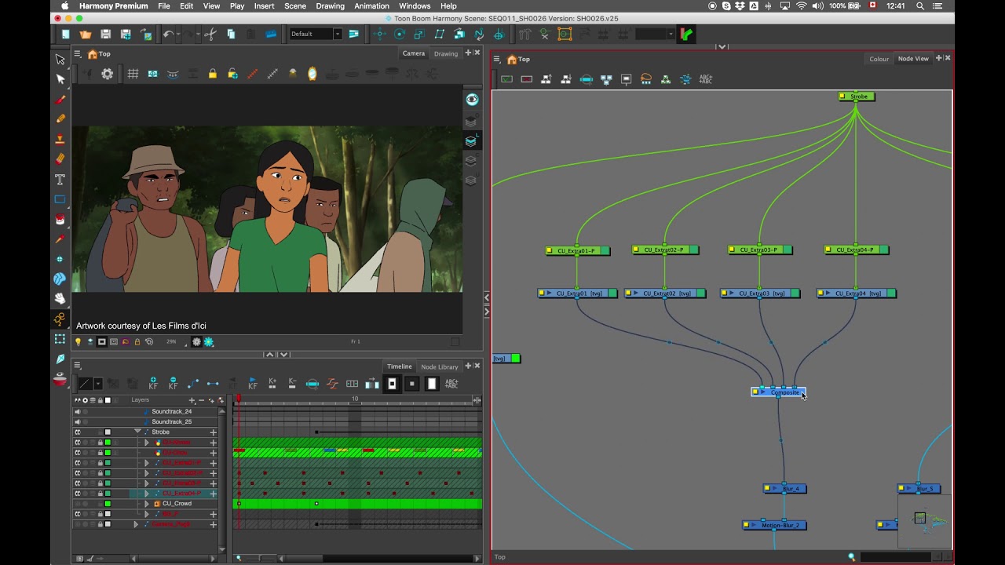This screenshot has height=565, width=1005.
Task: Select the Hand pan tool
Action: tap(60, 299)
